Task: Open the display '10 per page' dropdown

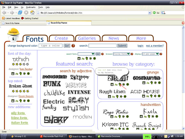Action: (x=157, y=54)
